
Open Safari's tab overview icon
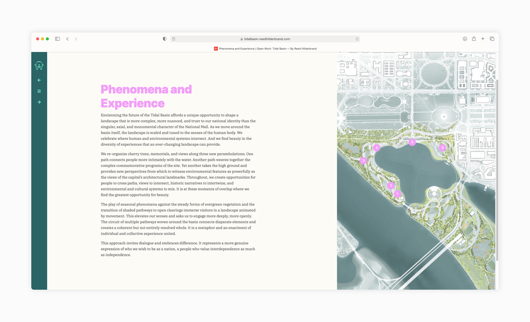pyautogui.click(x=492, y=38)
